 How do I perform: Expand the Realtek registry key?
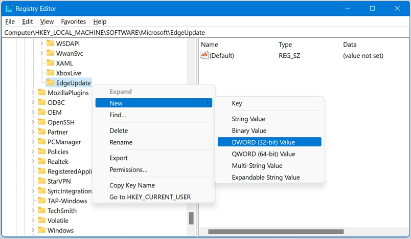[x=33, y=162]
